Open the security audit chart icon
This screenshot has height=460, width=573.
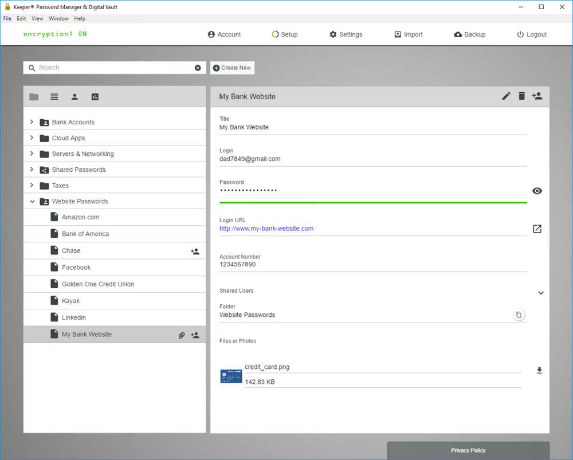pos(95,97)
